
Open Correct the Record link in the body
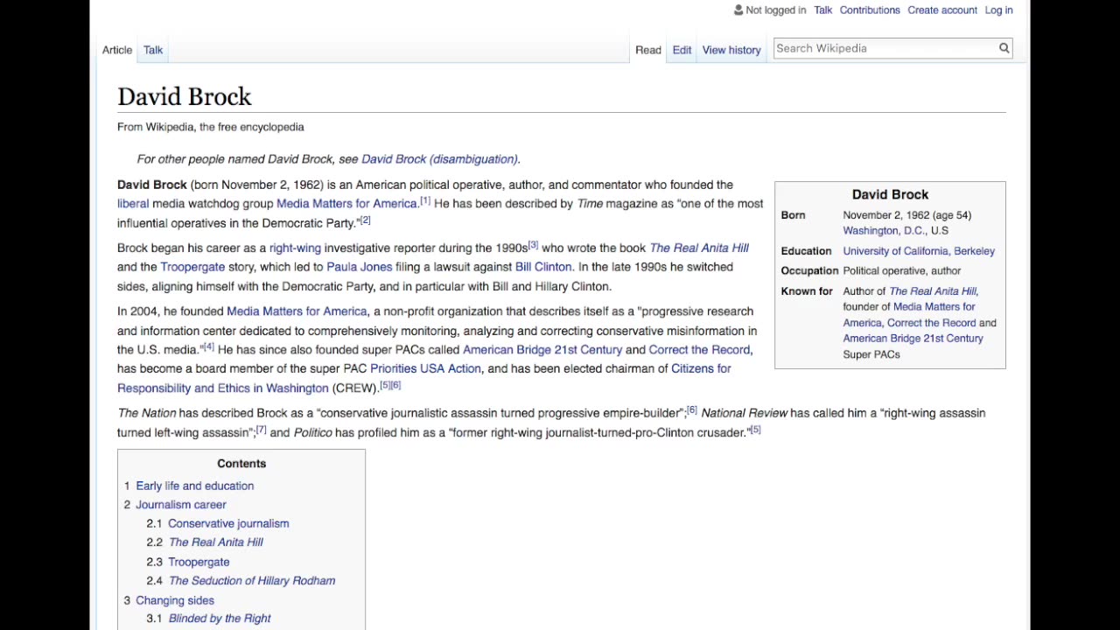[x=699, y=350]
